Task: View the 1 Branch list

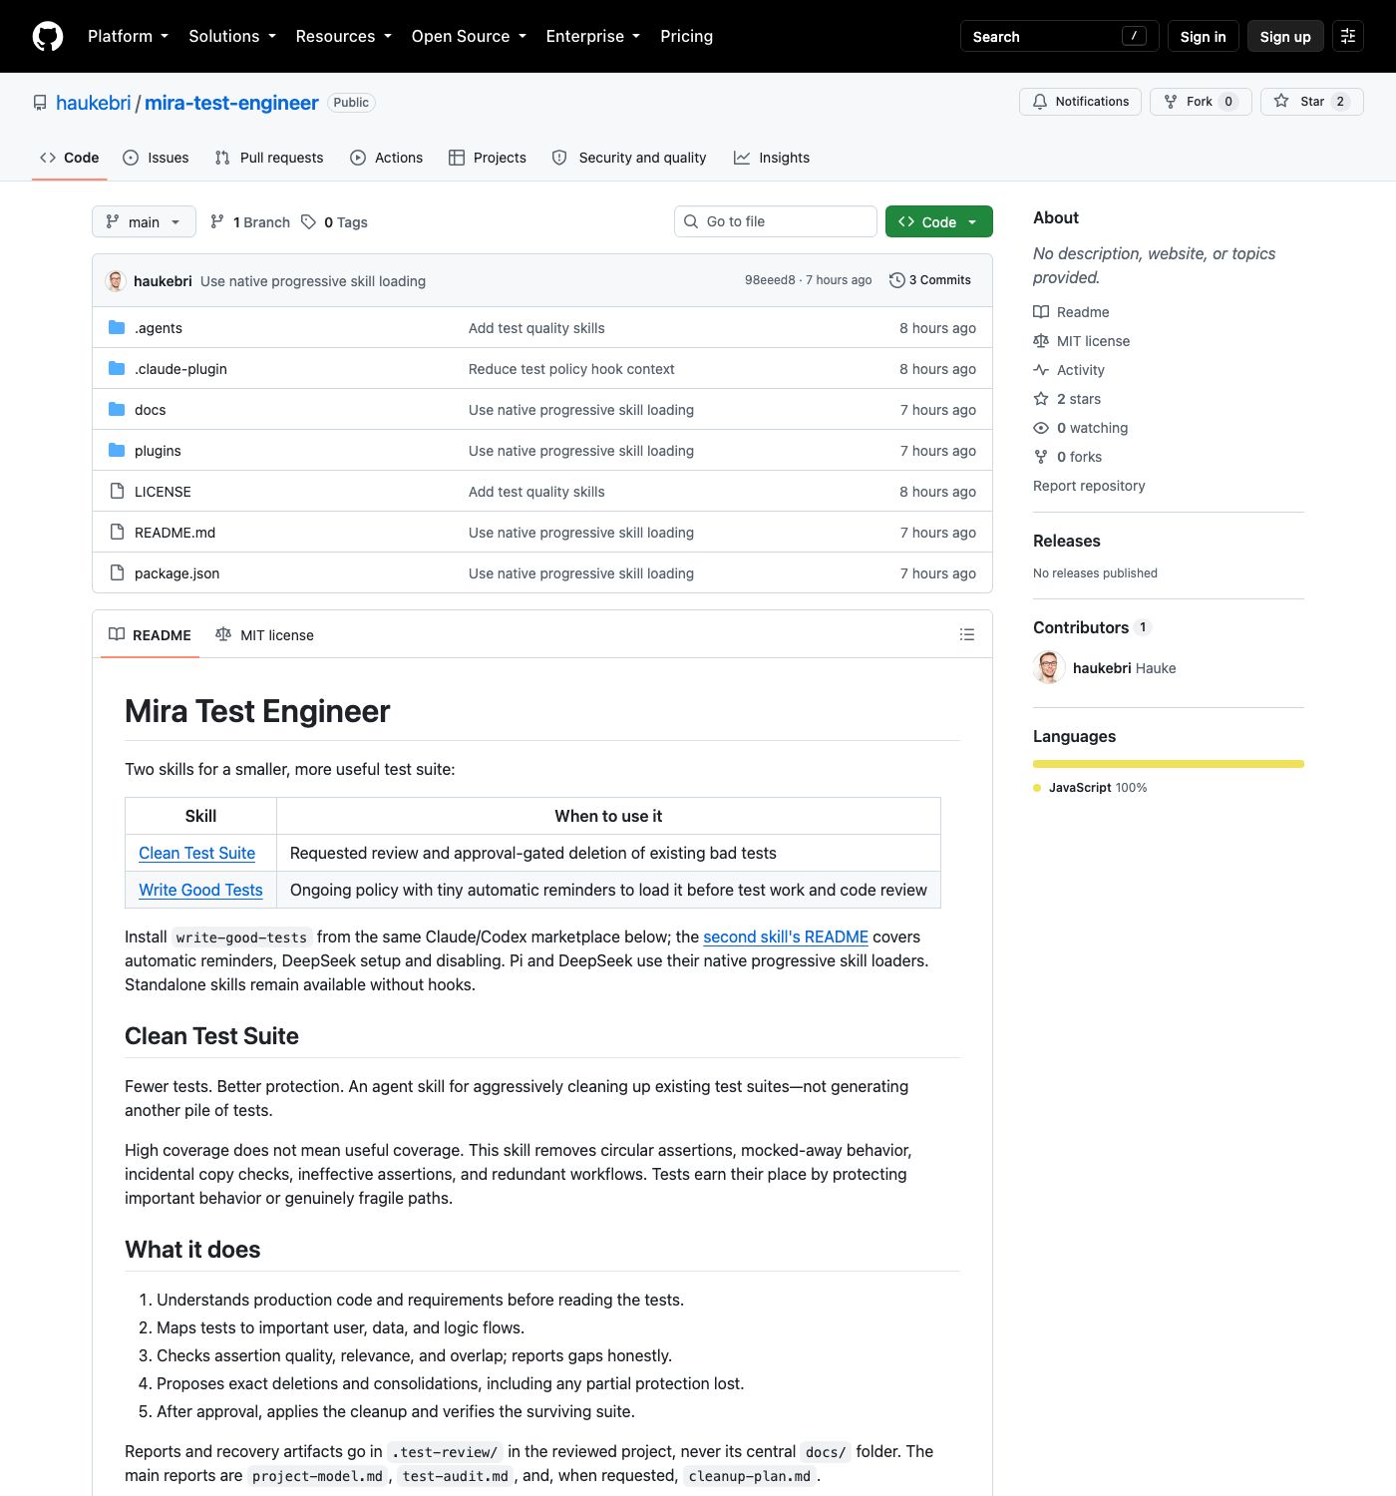Action: (250, 222)
